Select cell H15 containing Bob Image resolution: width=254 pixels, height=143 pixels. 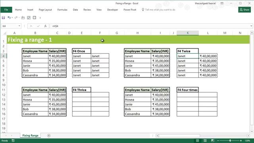click(138, 109)
